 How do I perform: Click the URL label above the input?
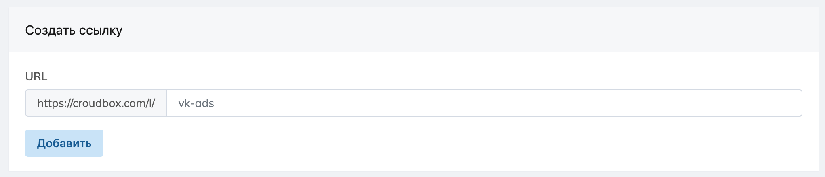point(36,76)
